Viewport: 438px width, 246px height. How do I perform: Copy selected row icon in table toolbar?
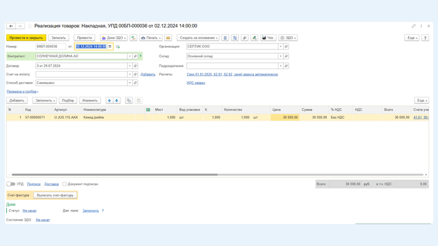click(x=129, y=100)
